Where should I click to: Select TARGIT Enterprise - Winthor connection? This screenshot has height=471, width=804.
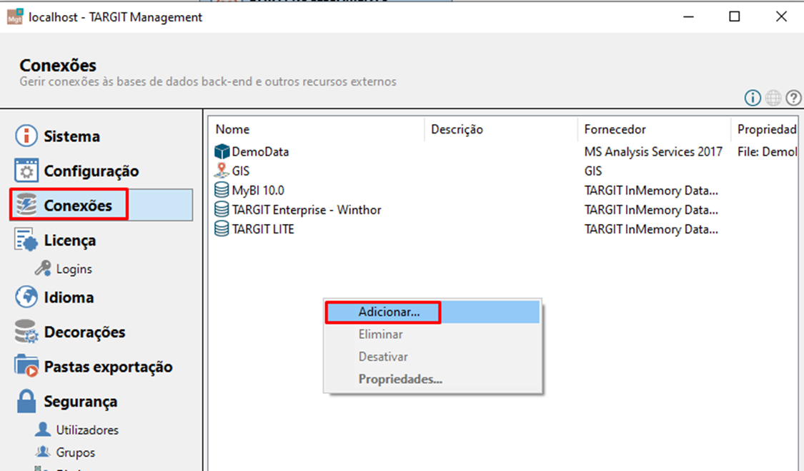pos(307,210)
